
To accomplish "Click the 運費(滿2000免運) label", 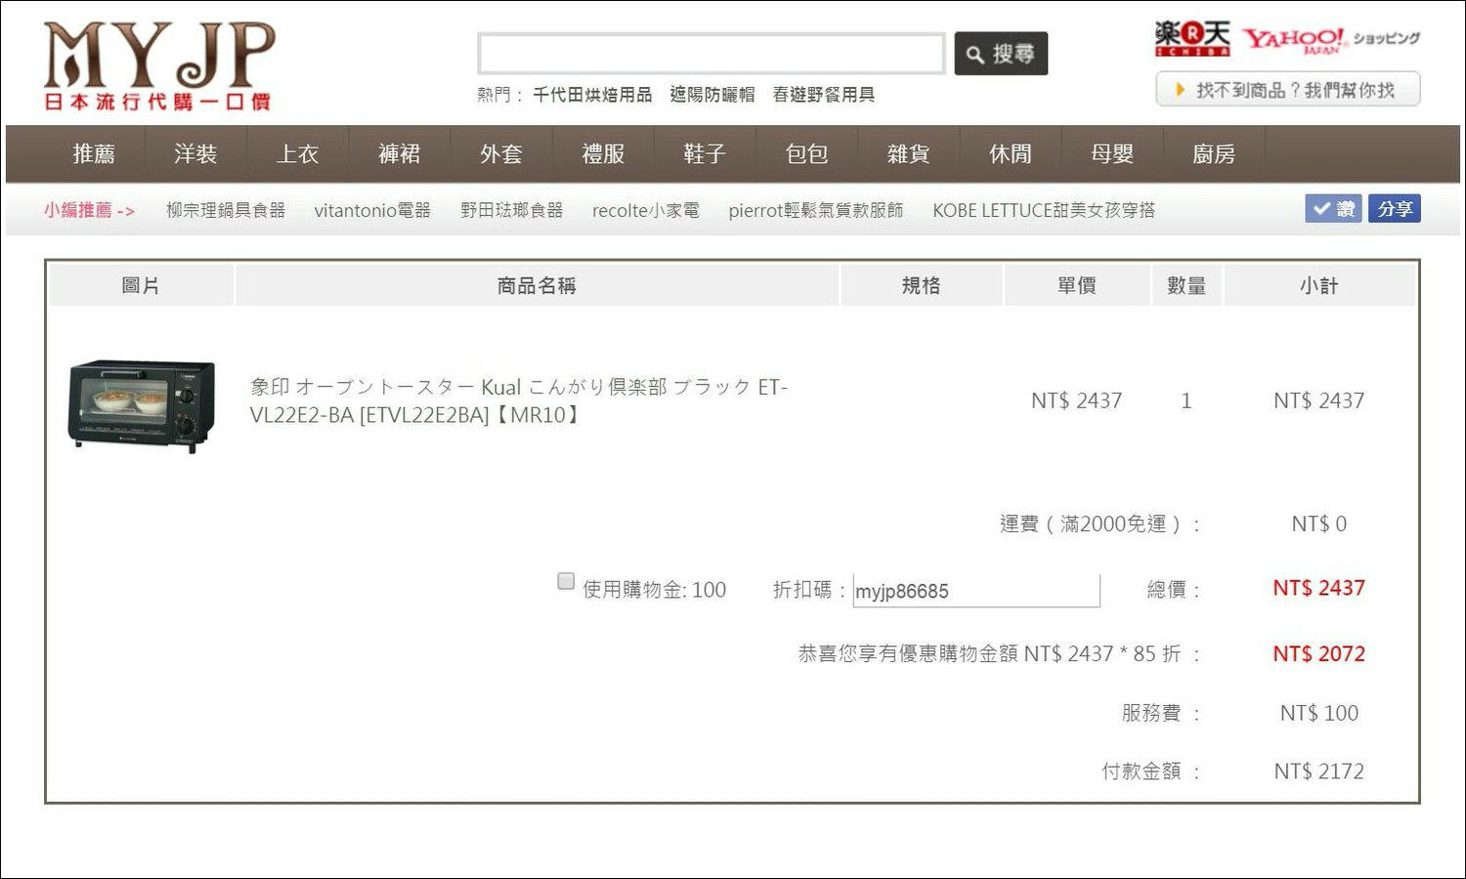I will (x=1099, y=524).
